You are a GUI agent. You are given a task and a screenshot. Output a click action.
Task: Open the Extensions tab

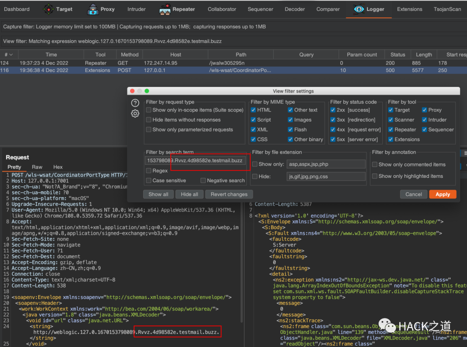coord(409,9)
